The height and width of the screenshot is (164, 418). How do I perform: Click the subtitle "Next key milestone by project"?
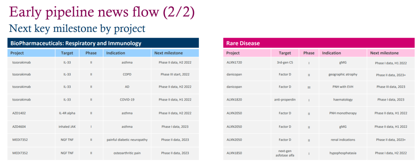pos(77,28)
